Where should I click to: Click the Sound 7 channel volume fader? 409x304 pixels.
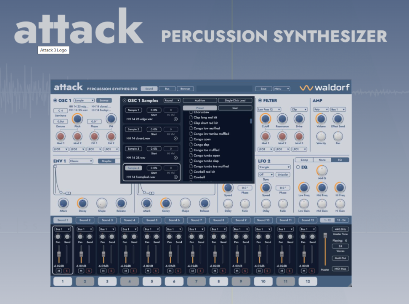tap(193, 254)
